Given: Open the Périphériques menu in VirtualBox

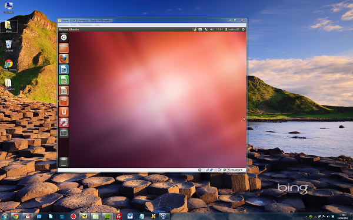Looking at the screenshot, I should tap(85, 25).
